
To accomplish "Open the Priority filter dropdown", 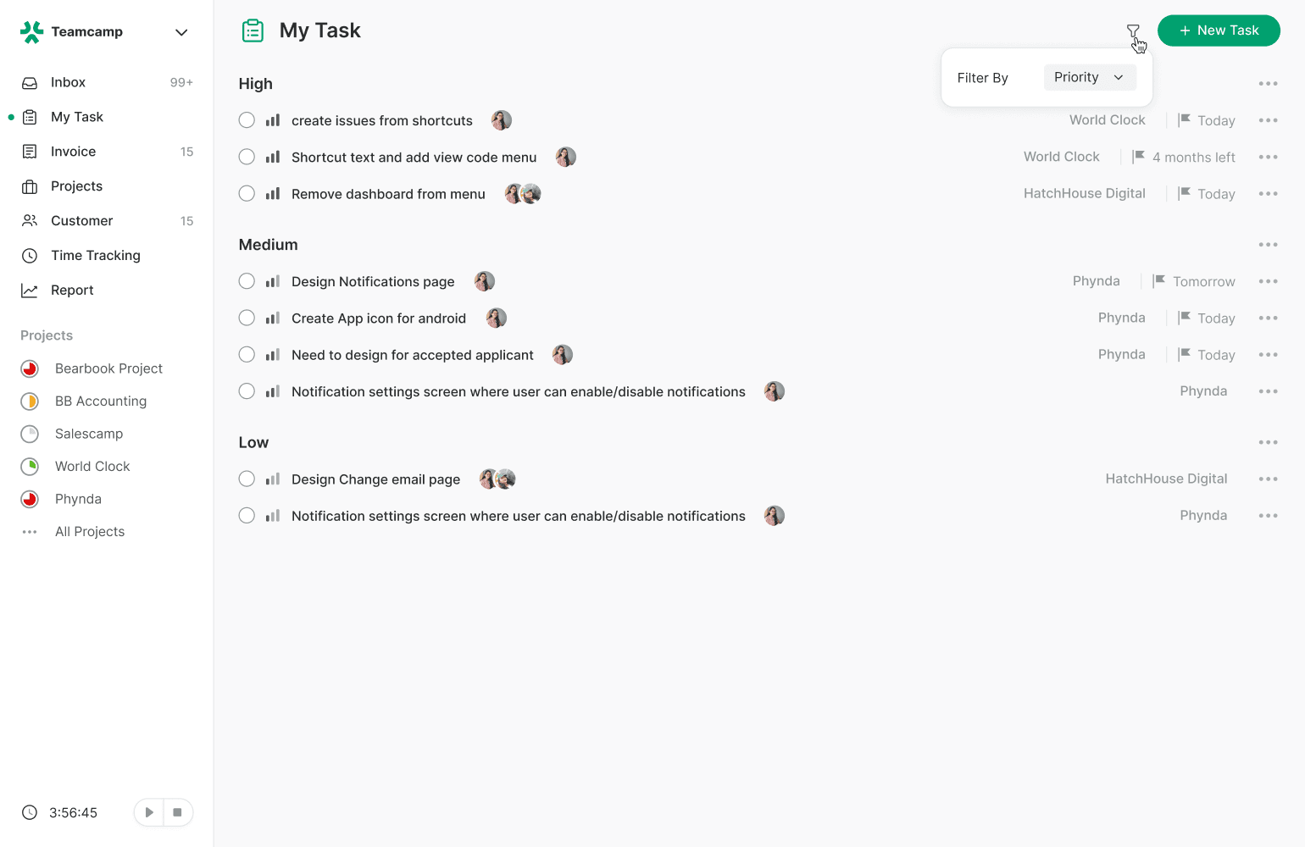I will coord(1089,77).
